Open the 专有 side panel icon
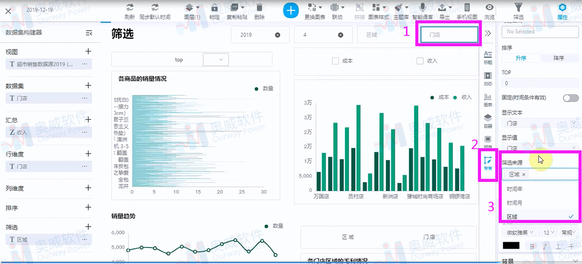The height and width of the screenshot is (264, 582). tap(488, 163)
